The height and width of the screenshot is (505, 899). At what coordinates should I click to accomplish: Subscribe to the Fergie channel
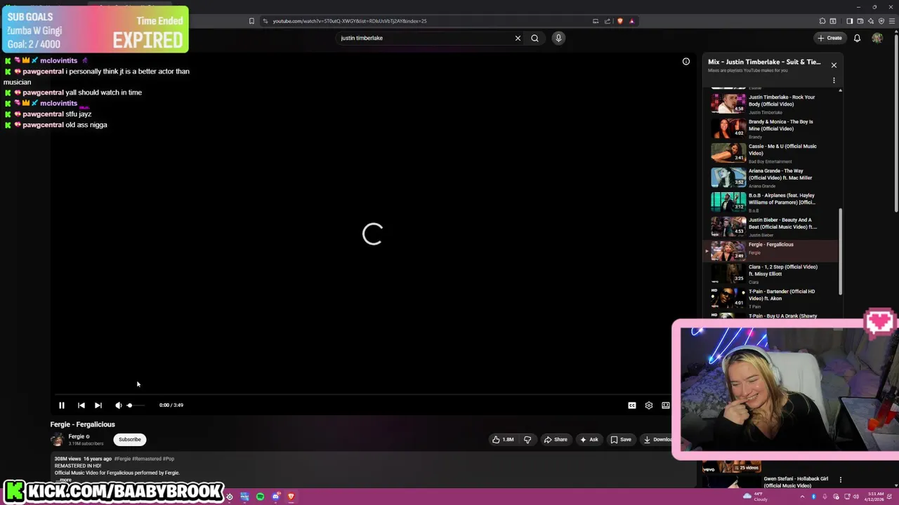(130, 440)
